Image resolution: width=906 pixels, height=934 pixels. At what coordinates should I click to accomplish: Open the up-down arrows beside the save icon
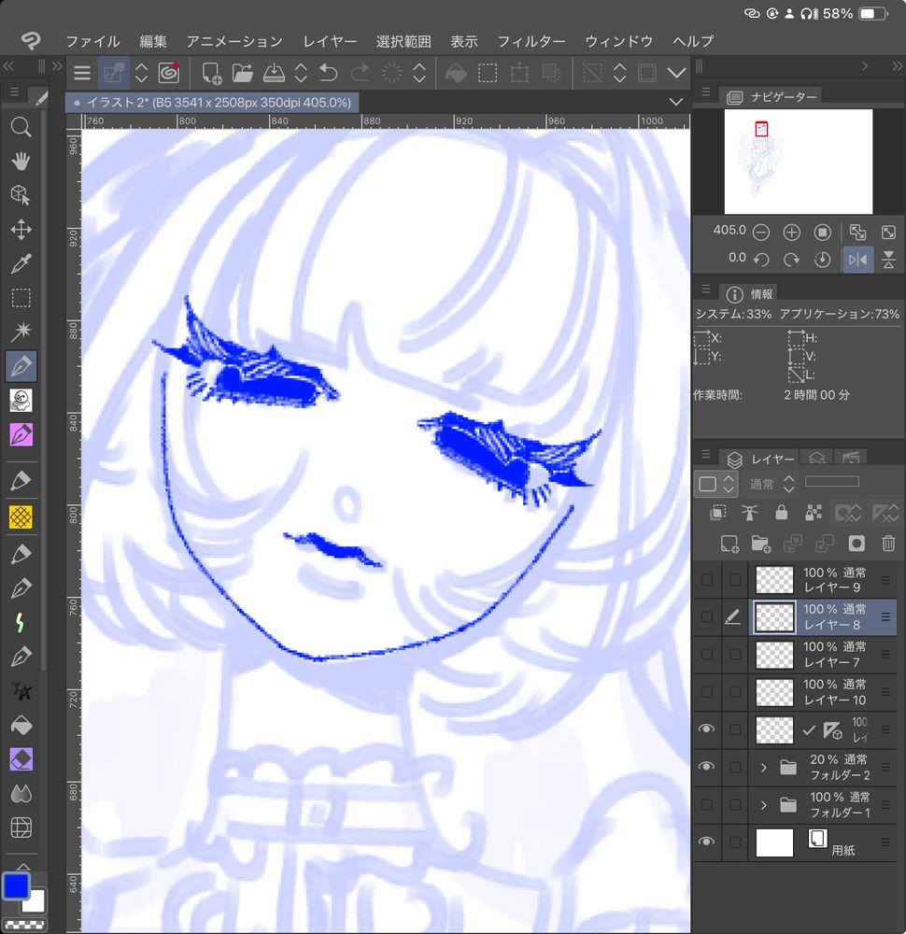pos(302,73)
